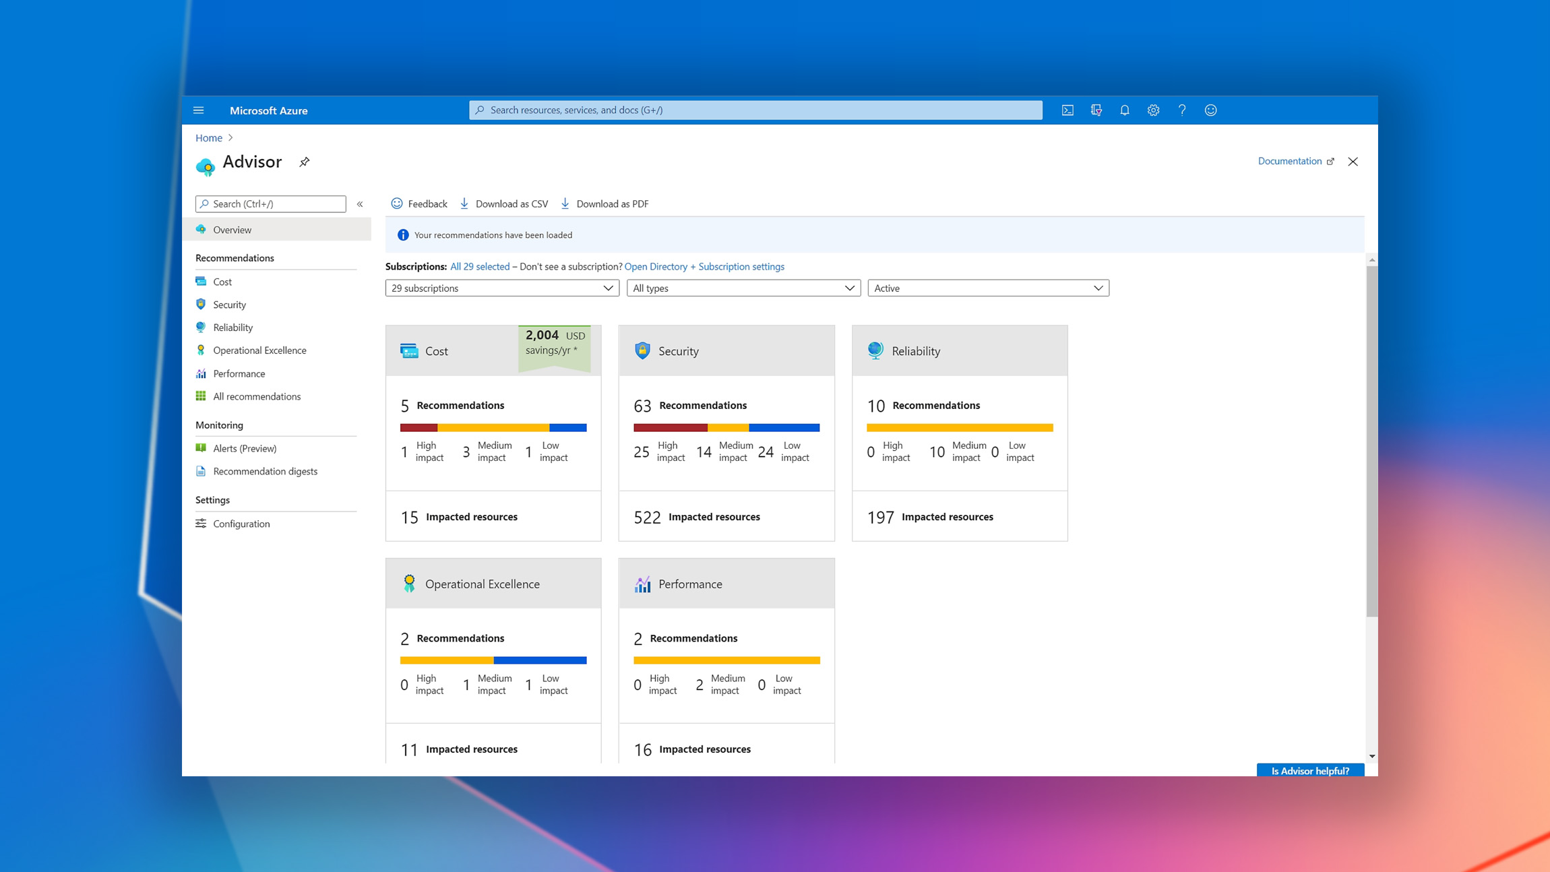Open the Directory and subscription filter icon
The image size is (1550, 872).
point(1096,111)
